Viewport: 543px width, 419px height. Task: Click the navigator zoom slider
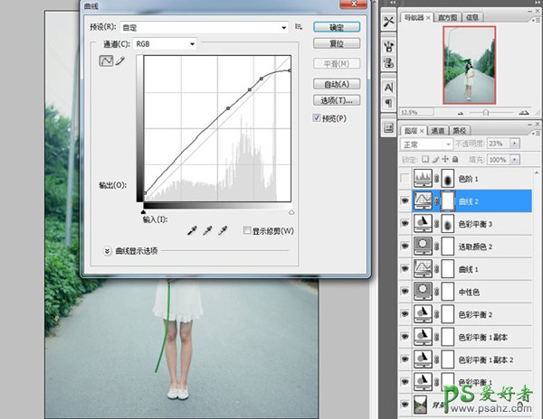(487, 112)
